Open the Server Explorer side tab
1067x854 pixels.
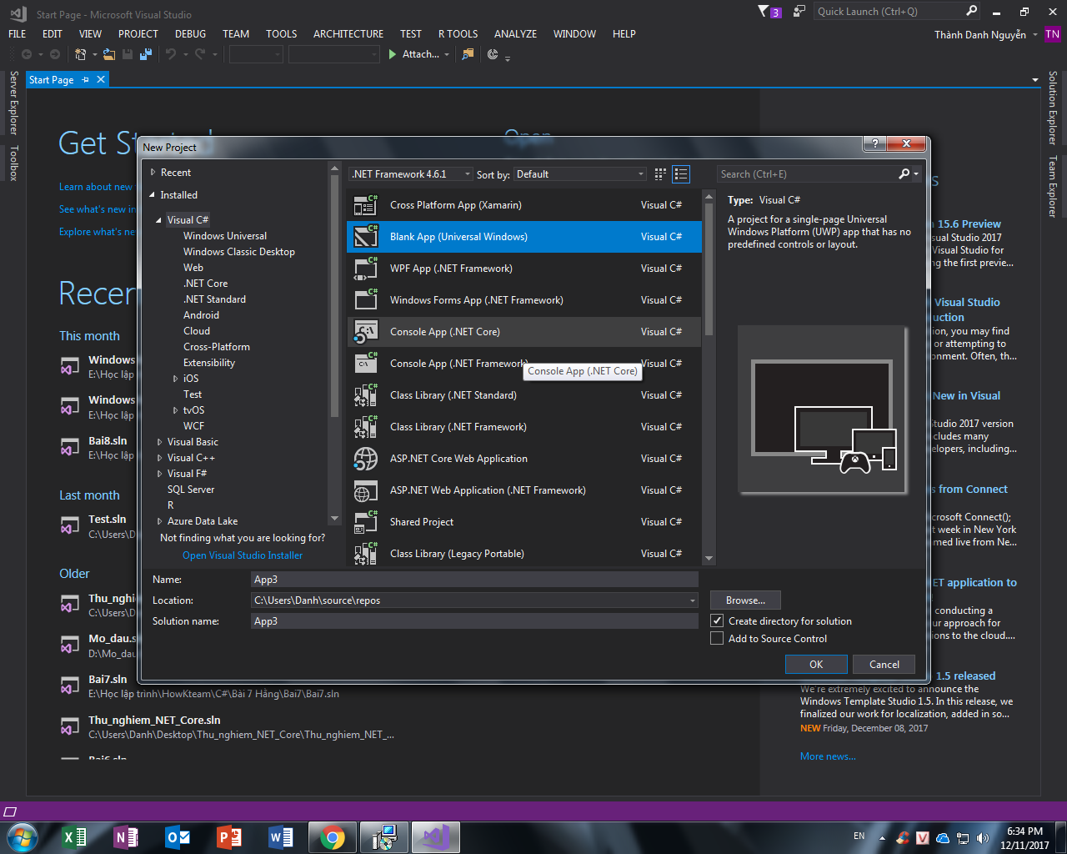pos(13,103)
